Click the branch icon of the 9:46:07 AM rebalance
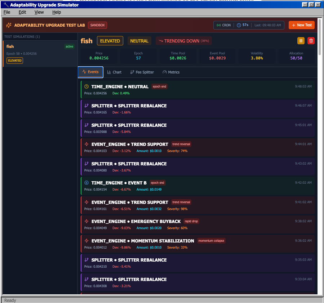Screen dimensions: 324x303 click(86, 106)
